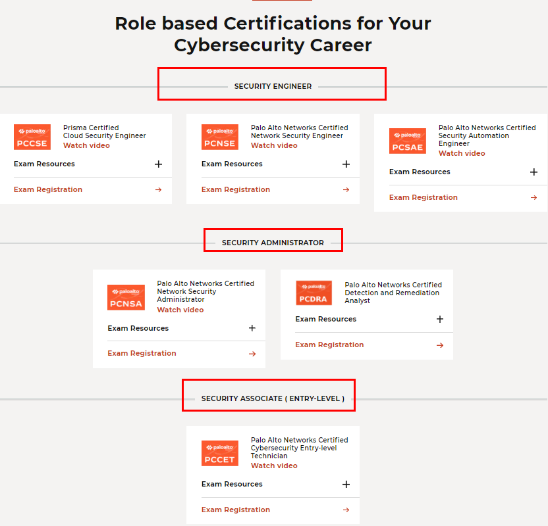This screenshot has width=548, height=526.
Task: Click PCNSE 'Exam Resources' label
Action: 232,164
